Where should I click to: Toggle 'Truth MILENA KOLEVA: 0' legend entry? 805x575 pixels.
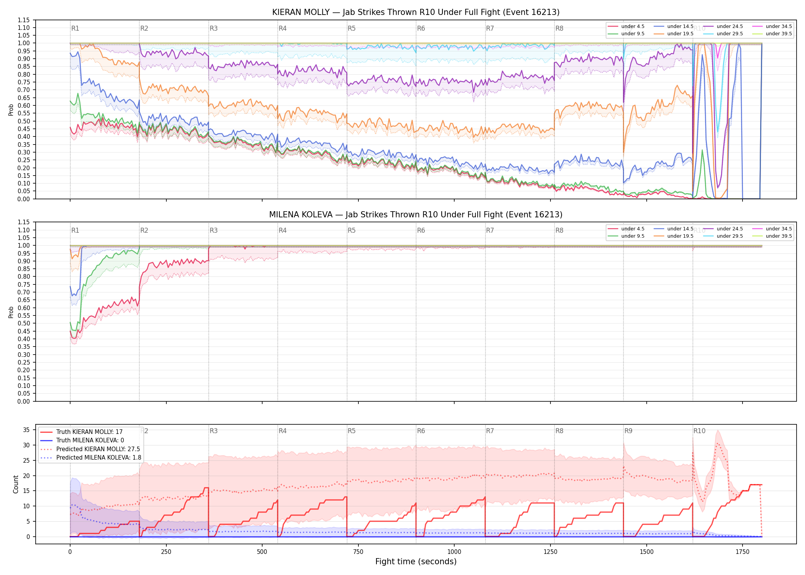click(x=82, y=440)
